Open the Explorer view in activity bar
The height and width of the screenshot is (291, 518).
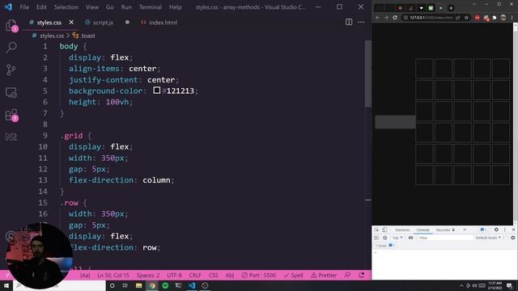[x=11, y=25]
